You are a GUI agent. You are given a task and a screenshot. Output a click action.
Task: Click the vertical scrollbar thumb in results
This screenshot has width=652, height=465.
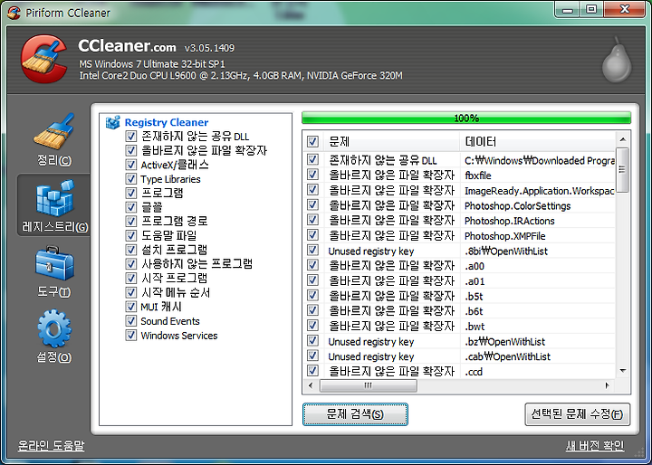click(622, 170)
